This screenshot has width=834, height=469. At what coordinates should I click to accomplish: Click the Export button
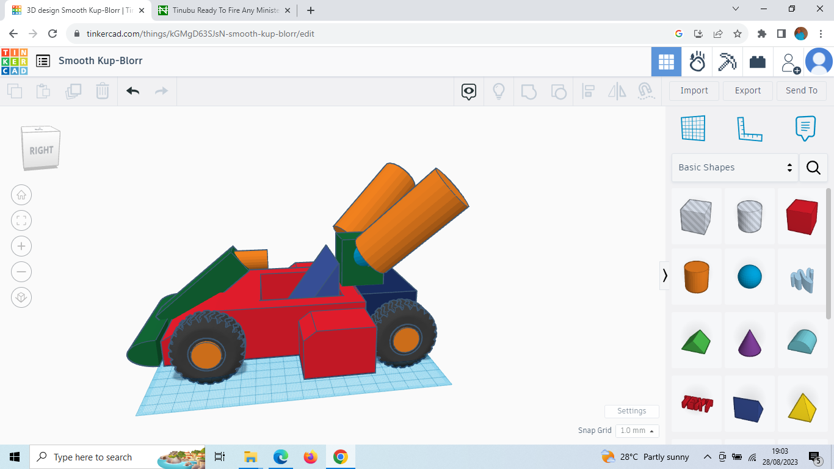pos(747,90)
